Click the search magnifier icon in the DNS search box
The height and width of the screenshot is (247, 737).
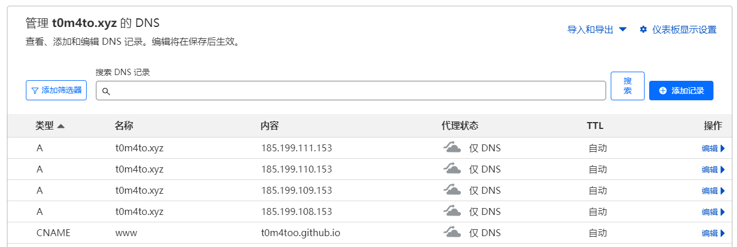106,91
